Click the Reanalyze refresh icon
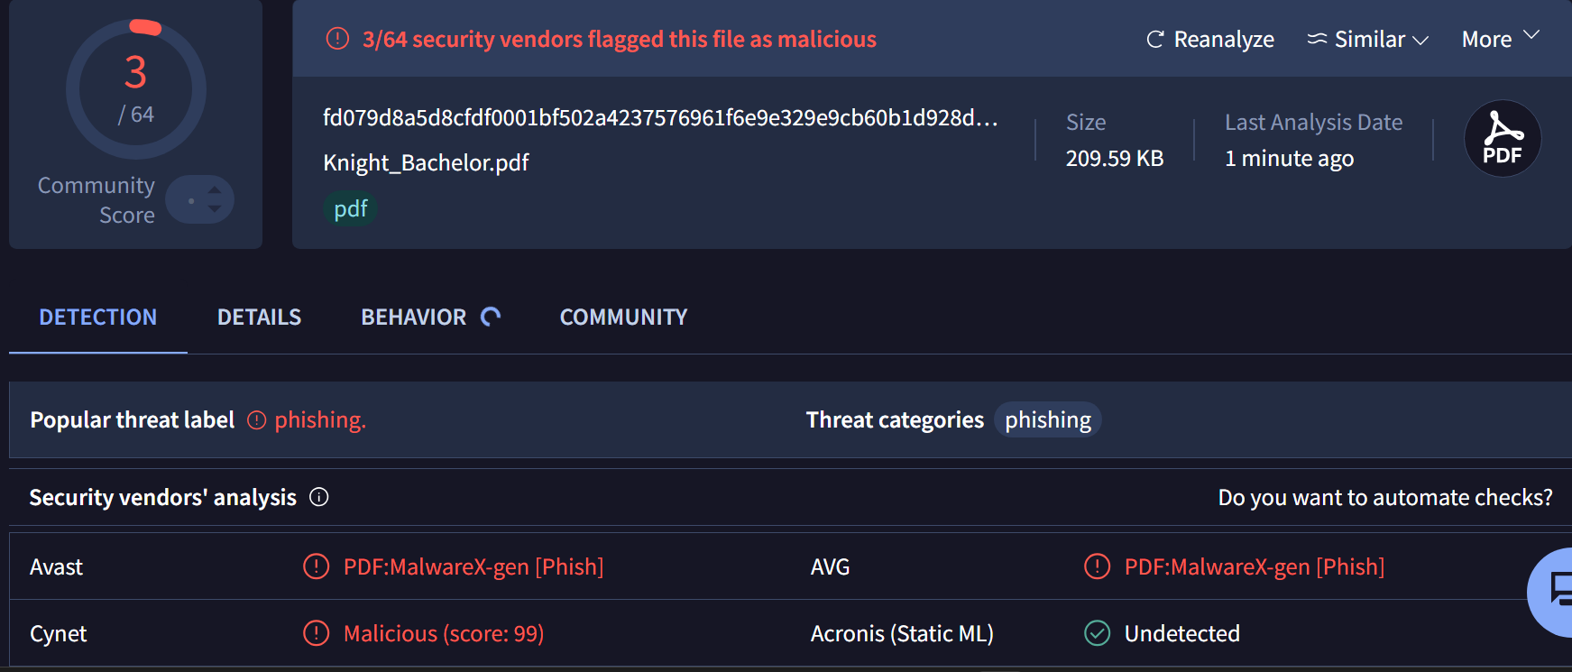1572x672 pixels. point(1154,40)
